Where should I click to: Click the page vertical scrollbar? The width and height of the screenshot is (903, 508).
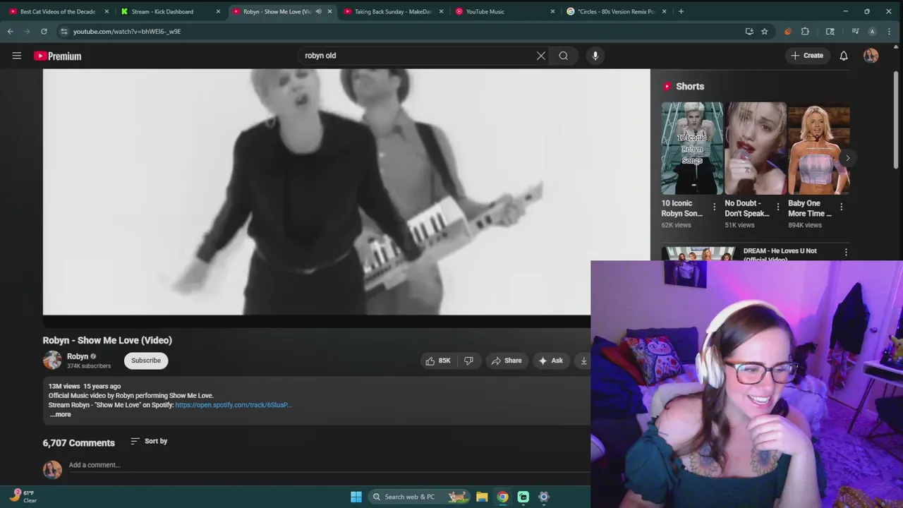pos(896,120)
